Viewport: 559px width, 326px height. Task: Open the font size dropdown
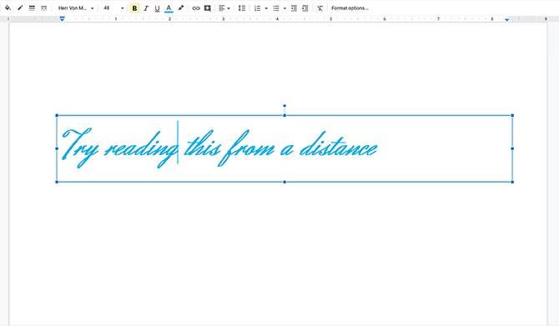[x=113, y=8]
